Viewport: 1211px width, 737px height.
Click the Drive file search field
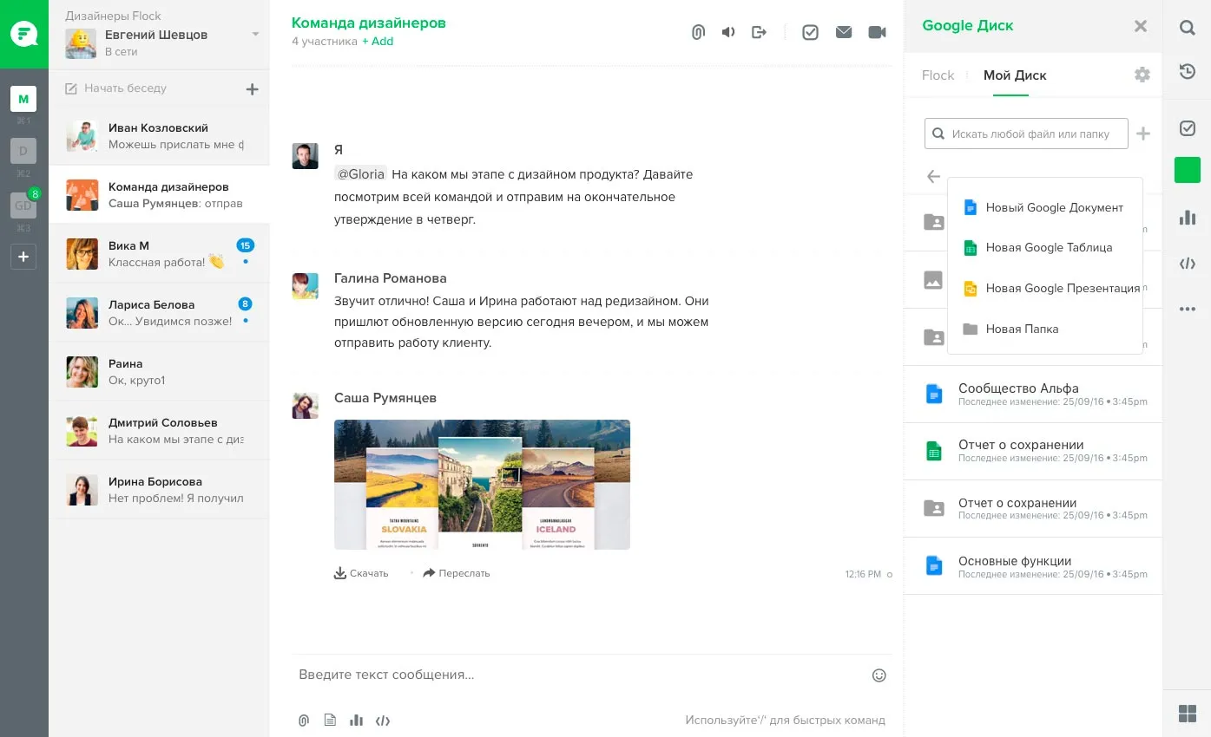coord(1029,134)
